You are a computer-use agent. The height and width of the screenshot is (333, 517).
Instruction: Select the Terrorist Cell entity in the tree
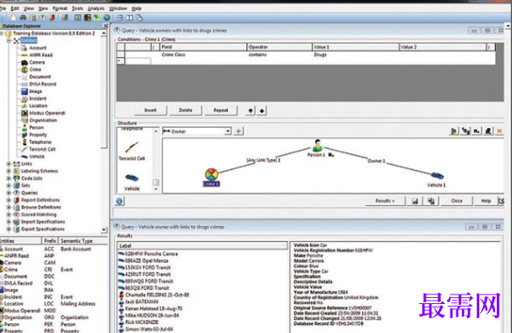pyautogui.click(x=42, y=149)
